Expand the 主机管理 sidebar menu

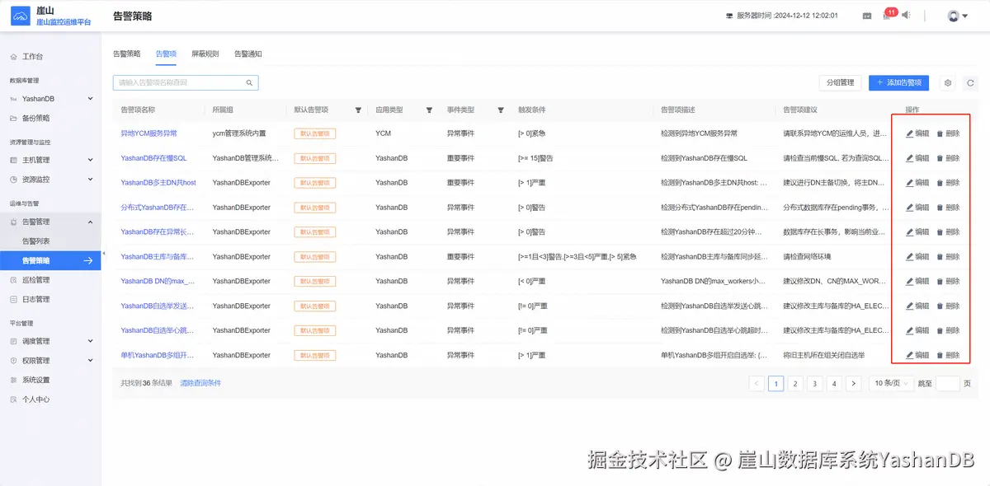point(50,160)
